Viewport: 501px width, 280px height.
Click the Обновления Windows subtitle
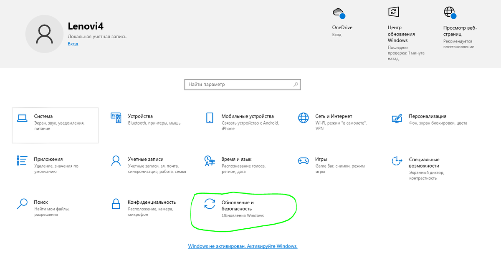coord(243,216)
